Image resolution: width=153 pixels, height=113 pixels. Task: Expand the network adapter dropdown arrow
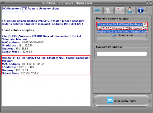click(x=145, y=24)
